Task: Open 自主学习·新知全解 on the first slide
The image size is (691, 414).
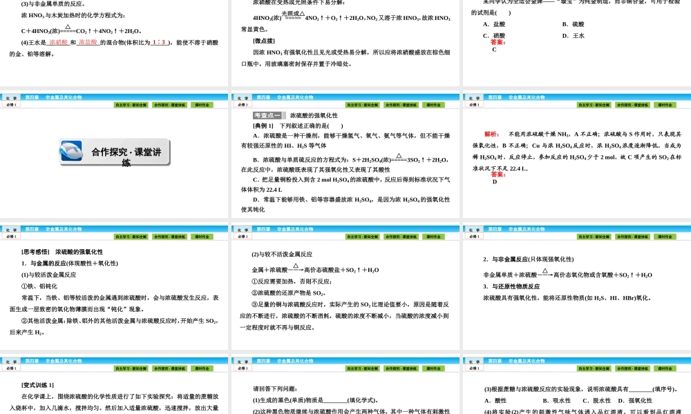Action: coord(133,103)
